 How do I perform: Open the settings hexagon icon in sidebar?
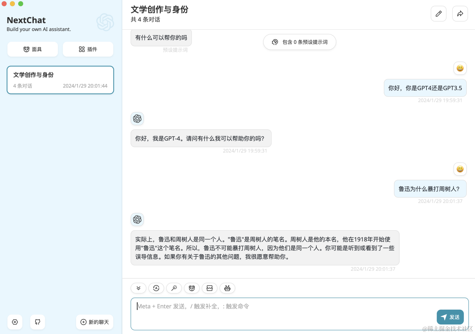(x=15, y=322)
